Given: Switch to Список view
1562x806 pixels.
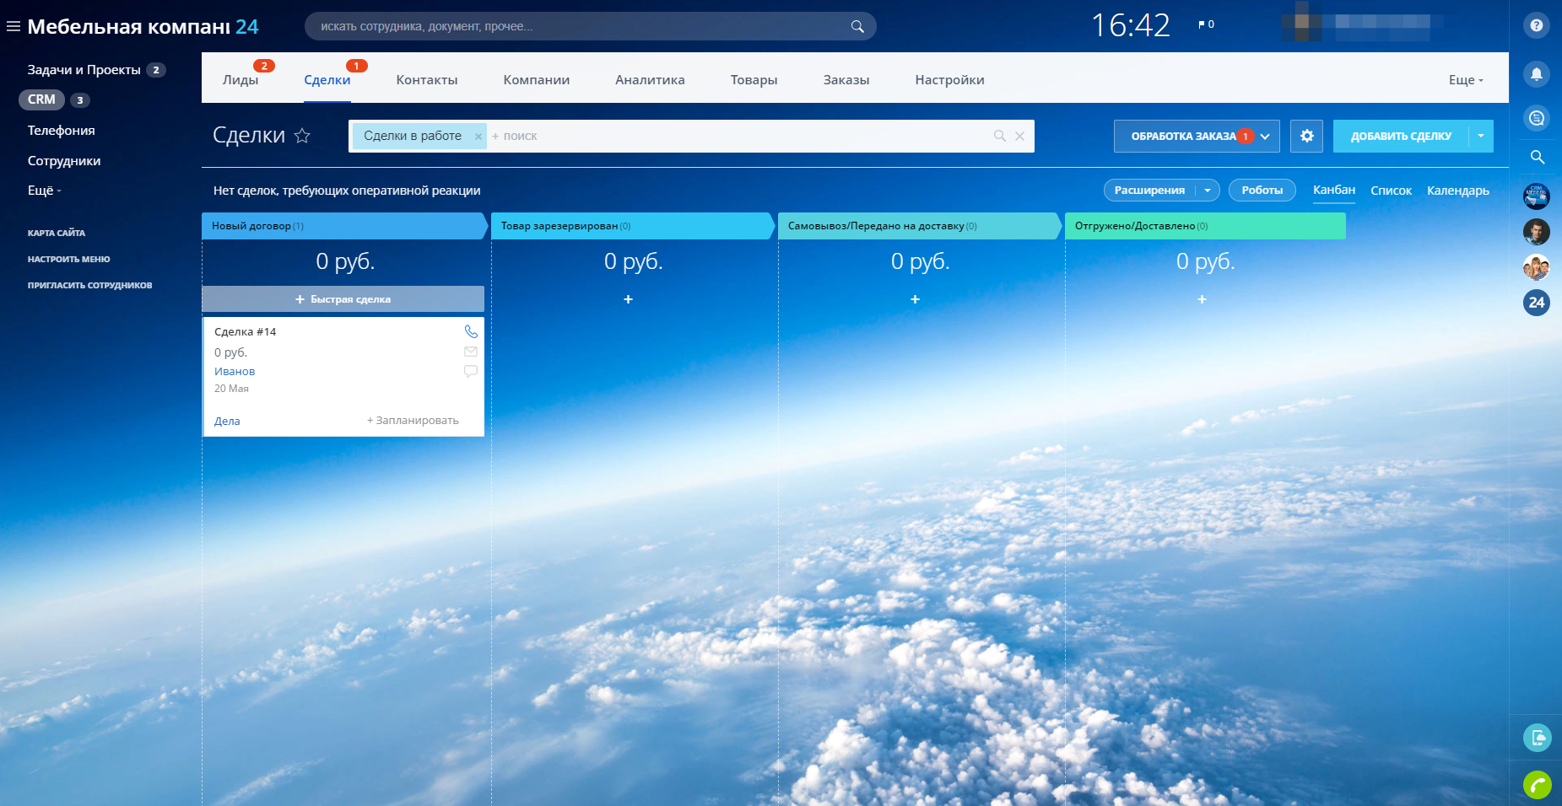Looking at the screenshot, I should pyautogui.click(x=1391, y=191).
